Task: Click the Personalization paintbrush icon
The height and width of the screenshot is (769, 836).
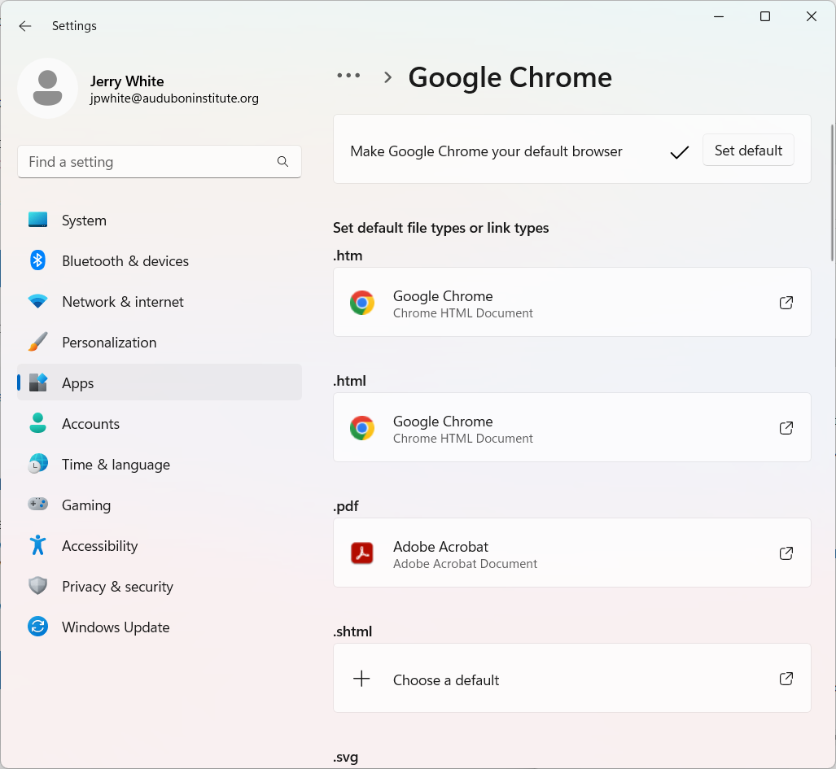Action: point(38,342)
